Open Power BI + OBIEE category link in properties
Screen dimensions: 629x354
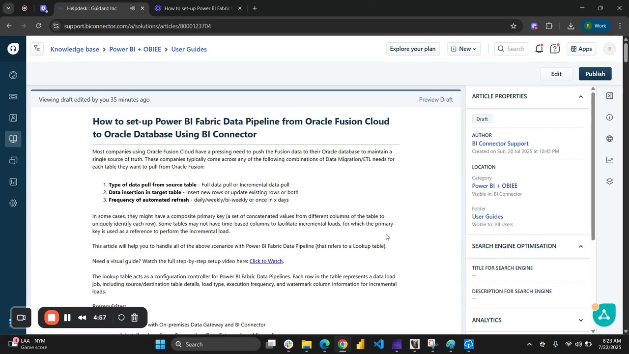coord(494,186)
